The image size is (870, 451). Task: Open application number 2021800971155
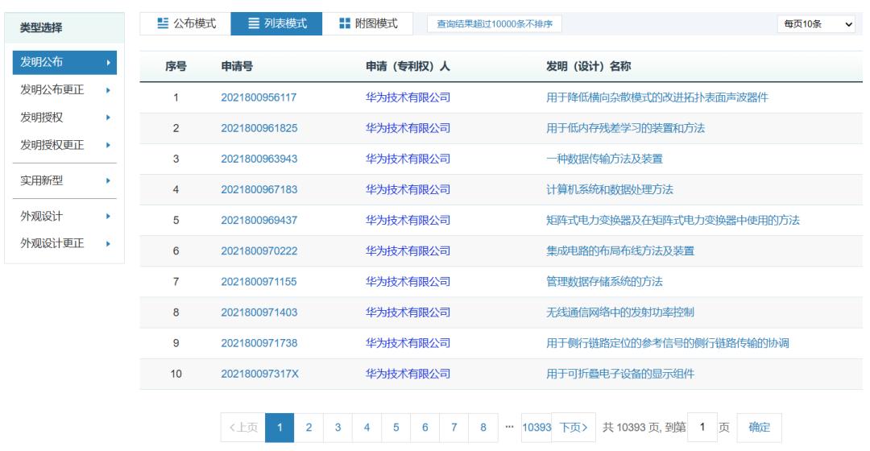[x=259, y=282]
